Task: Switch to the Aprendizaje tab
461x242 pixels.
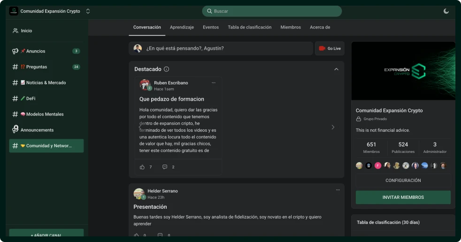Action: pos(182,27)
